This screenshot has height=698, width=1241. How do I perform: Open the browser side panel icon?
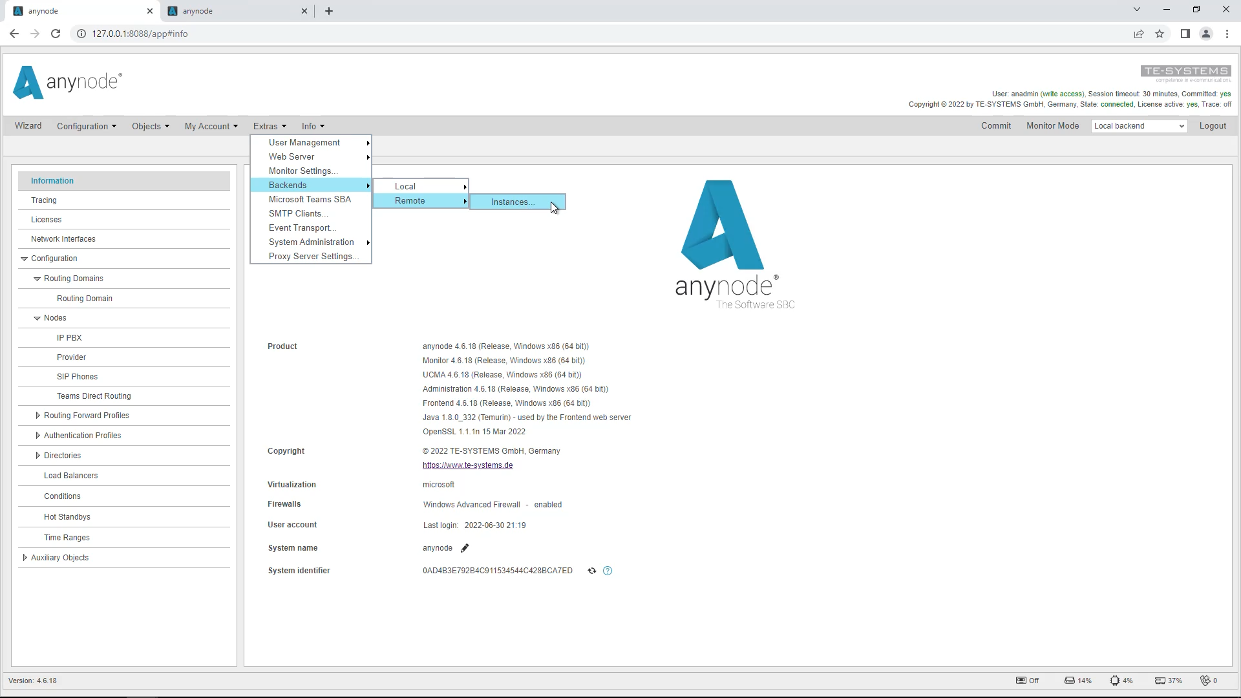pos(1185,34)
